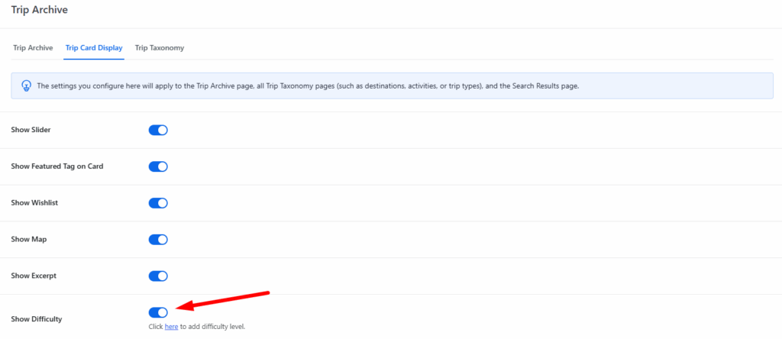Select the Trip Card Display tab
Viewport: 782px width, 339px height.
pos(94,48)
